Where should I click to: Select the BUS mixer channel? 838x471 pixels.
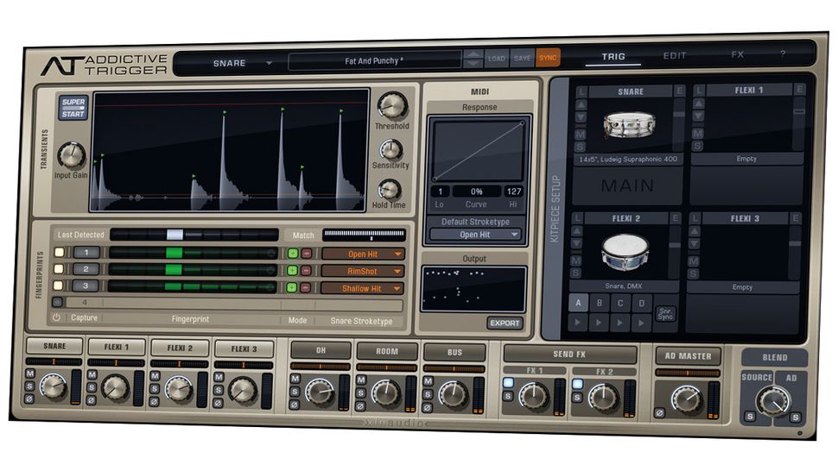click(454, 353)
